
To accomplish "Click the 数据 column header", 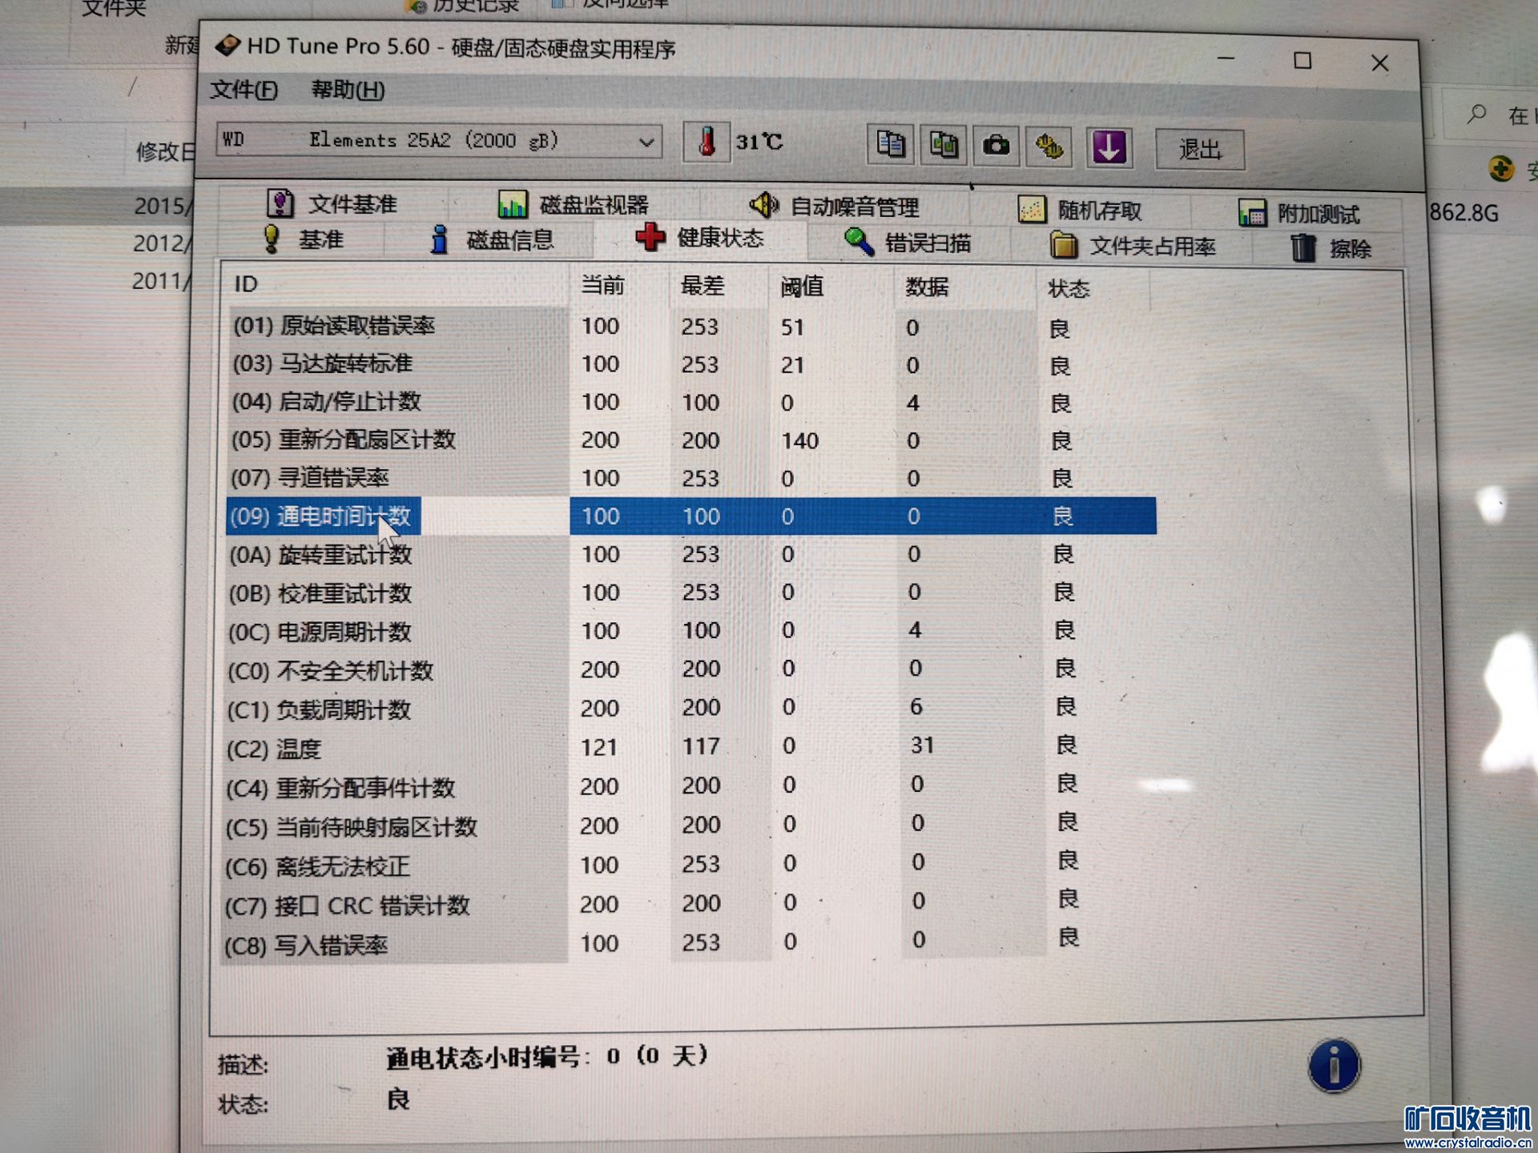I will 927,287.
